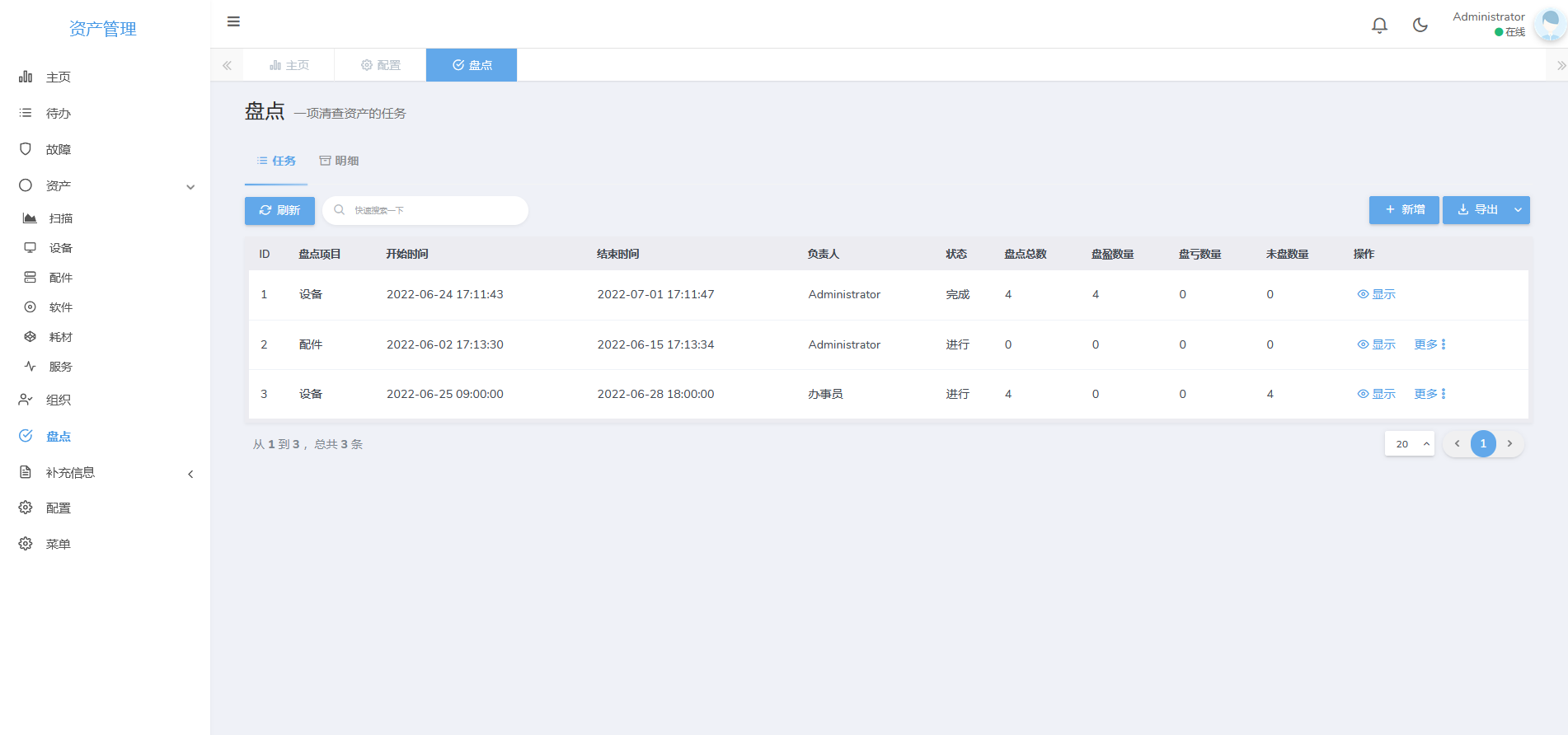Switch to the 配置 tab in the tab bar
Image resolution: width=1568 pixels, height=735 pixels.
point(380,65)
